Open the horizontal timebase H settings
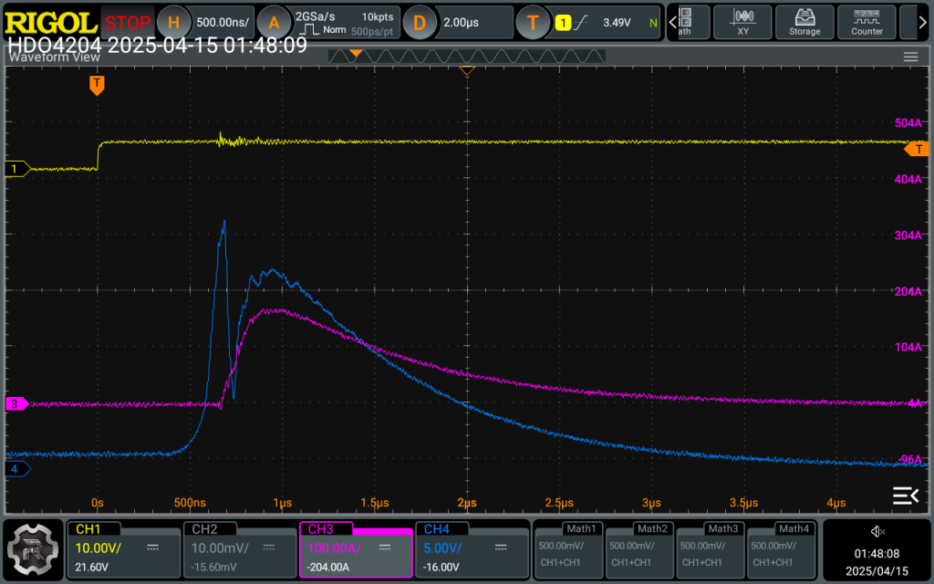The width and height of the screenshot is (934, 584). pos(173,23)
